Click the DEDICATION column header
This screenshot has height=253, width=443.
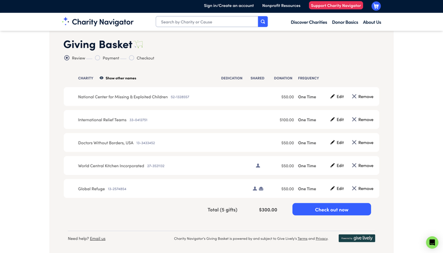pyautogui.click(x=231, y=78)
